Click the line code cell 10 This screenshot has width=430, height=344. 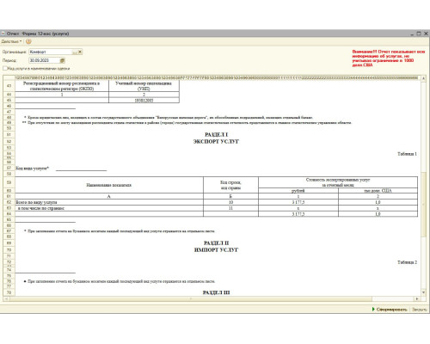coord(230,202)
